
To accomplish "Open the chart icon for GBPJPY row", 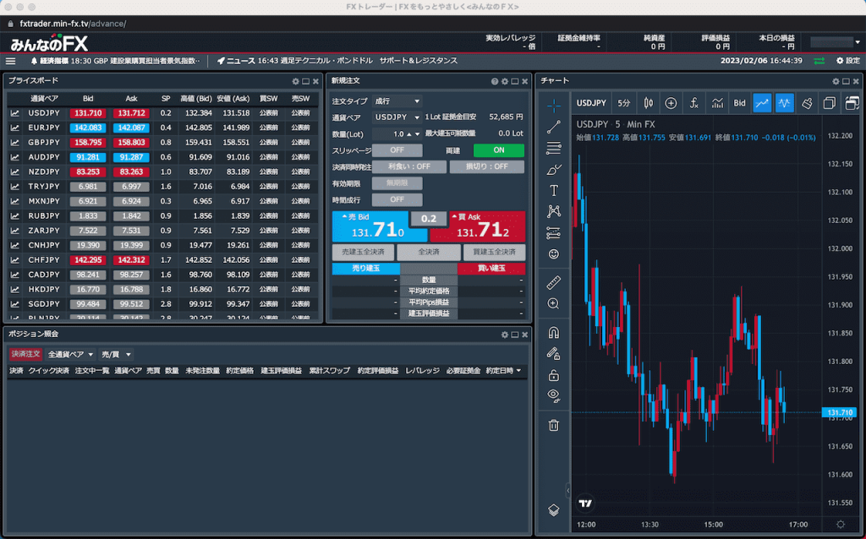I will (15, 142).
